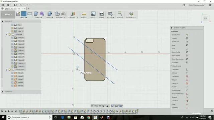The height and width of the screenshot is (120, 214).
Task: Open the ASSEMBLE menu
Action: click(60, 18)
